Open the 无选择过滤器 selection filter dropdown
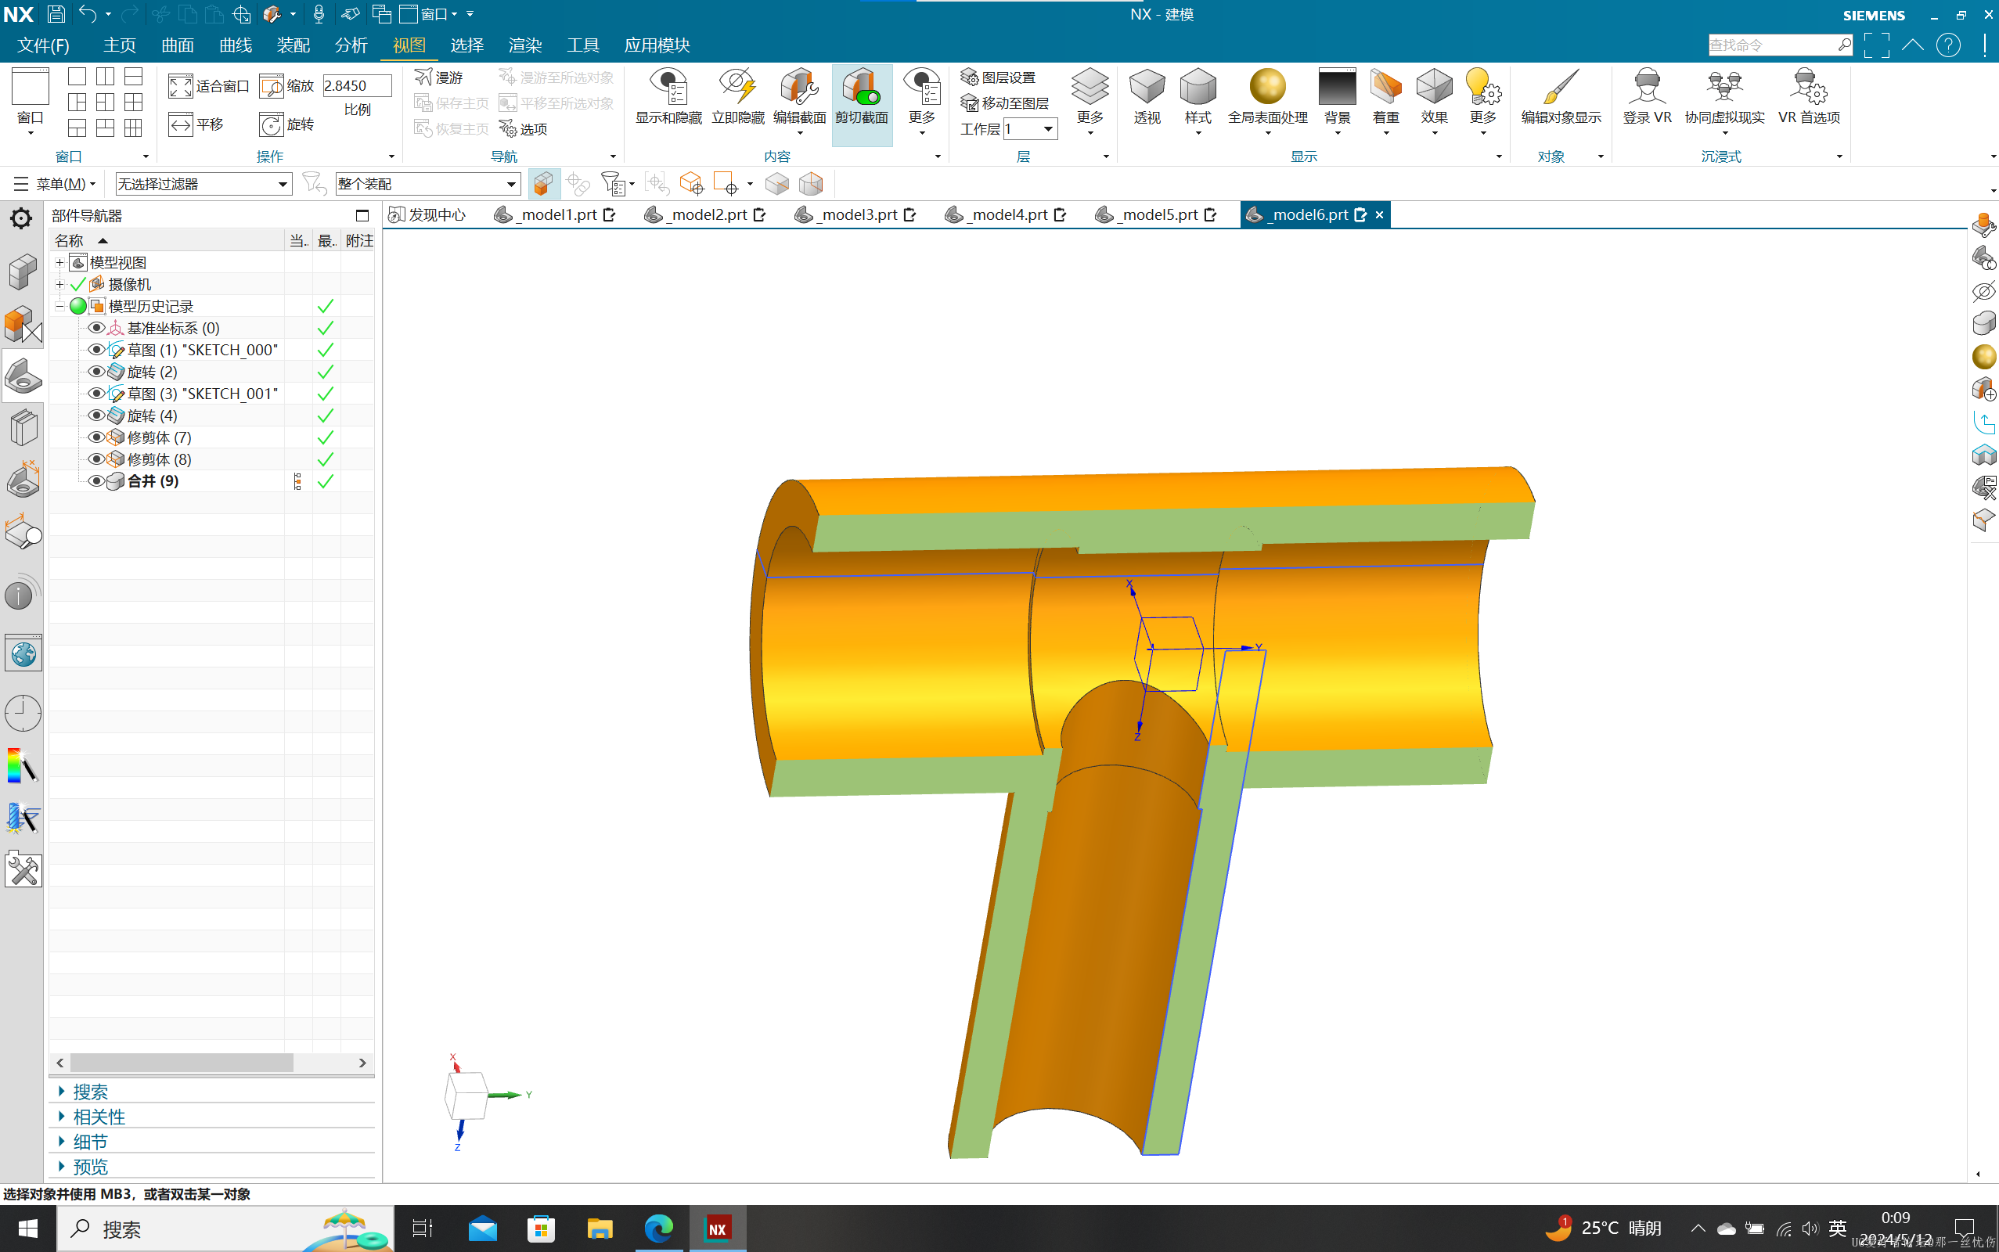Screen dimensions: 1999x1252 [204, 184]
